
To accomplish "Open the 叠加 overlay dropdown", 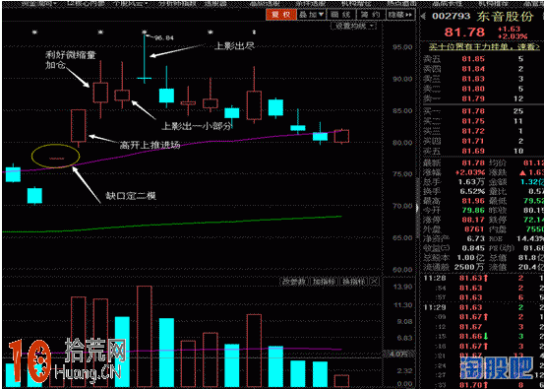I will click(312, 15).
